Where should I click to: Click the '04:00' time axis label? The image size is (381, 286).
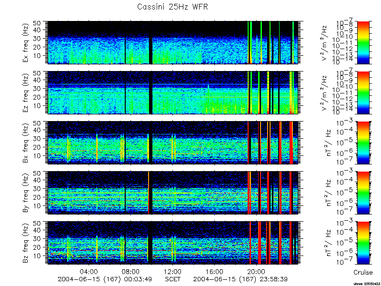point(89,271)
